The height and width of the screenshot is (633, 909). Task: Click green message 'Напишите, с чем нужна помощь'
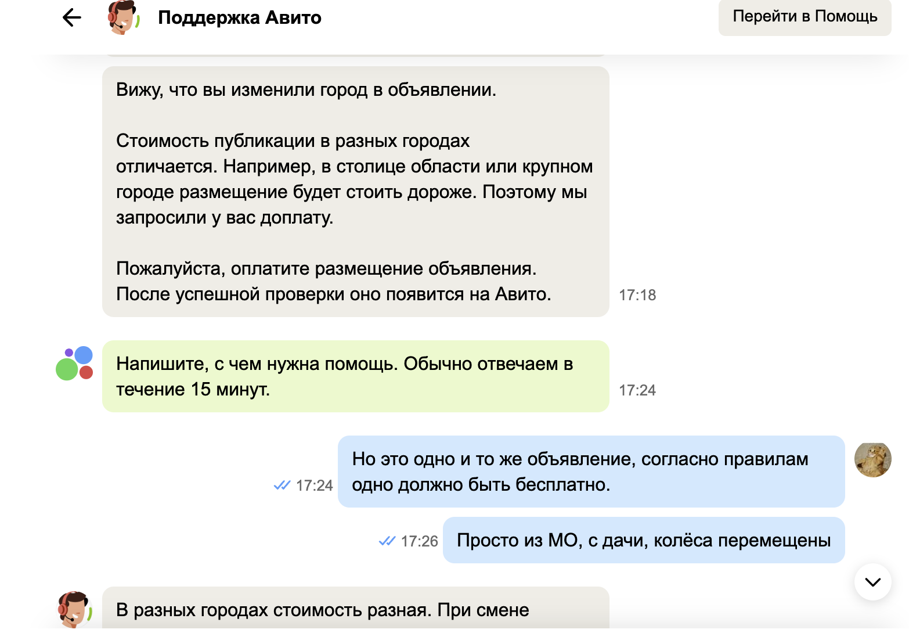tap(356, 376)
